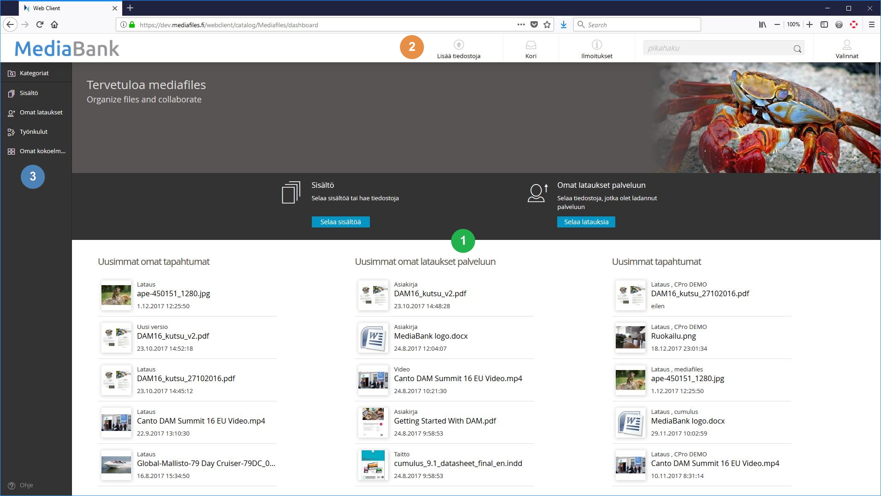Click the Ohje help link
The width and height of the screenshot is (881, 496).
[26, 485]
